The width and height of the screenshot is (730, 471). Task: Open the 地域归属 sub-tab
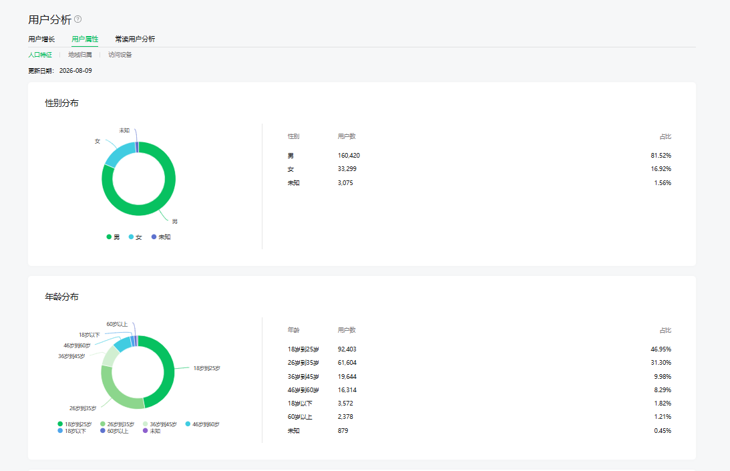(80, 55)
